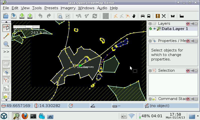This screenshot has height=120, width=200.
Task: Expand the Command Stack panel
Action: (150, 99)
